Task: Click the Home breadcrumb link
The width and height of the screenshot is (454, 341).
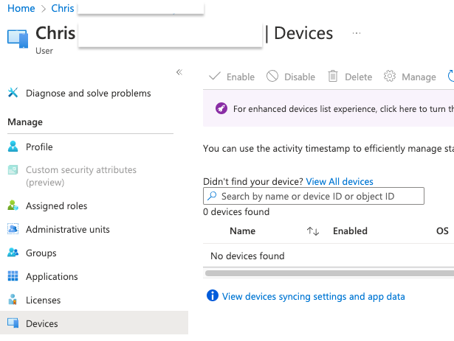Action: point(20,8)
